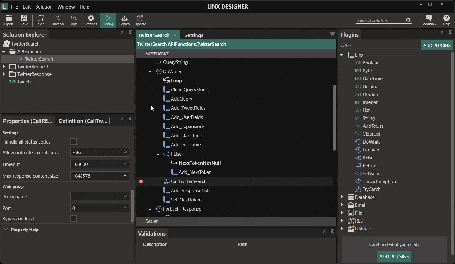Add a new Type from the toolbar

pyautogui.click(x=74, y=20)
